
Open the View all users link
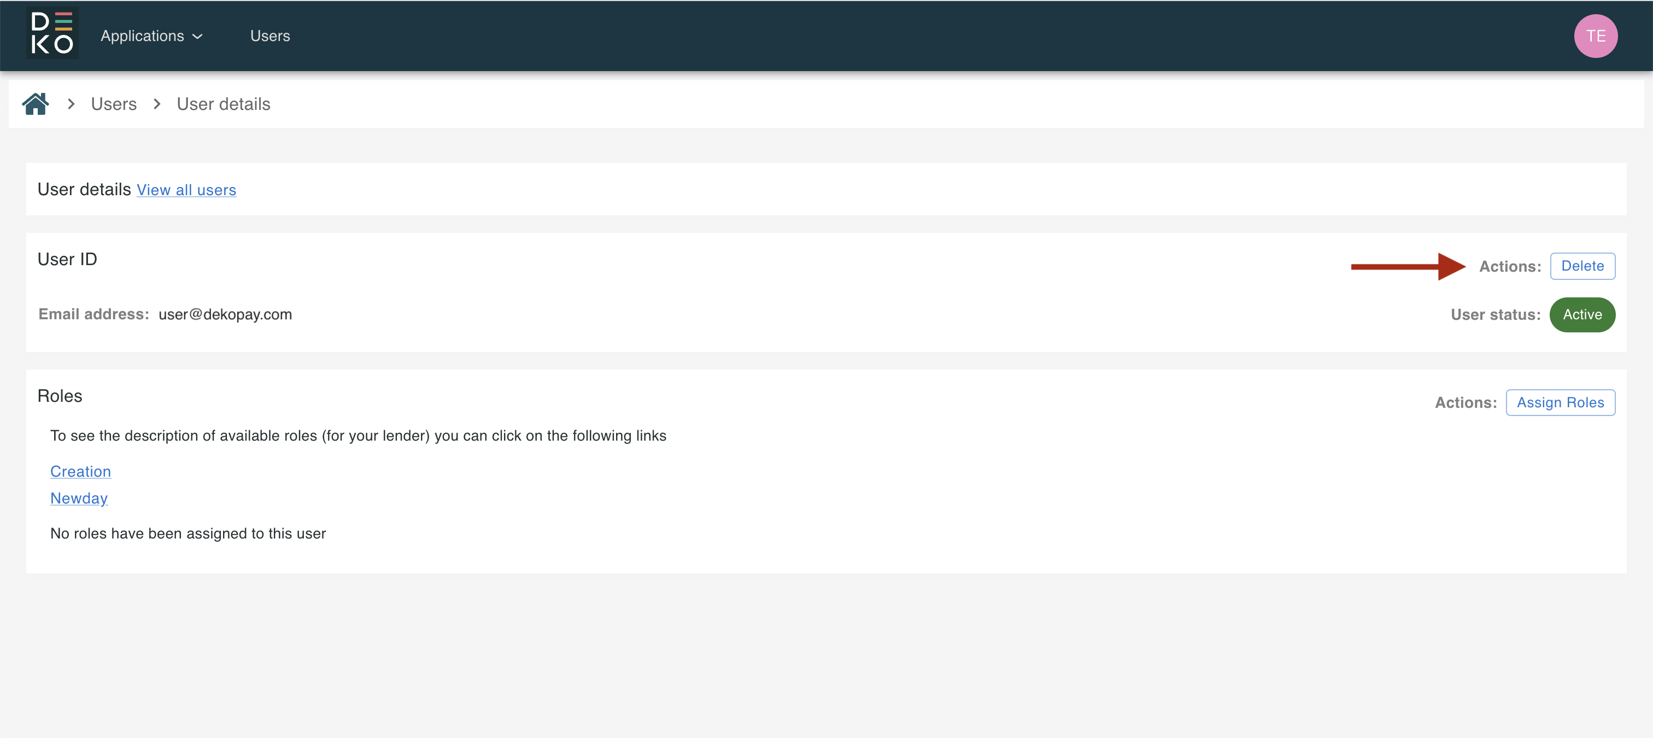186,190
